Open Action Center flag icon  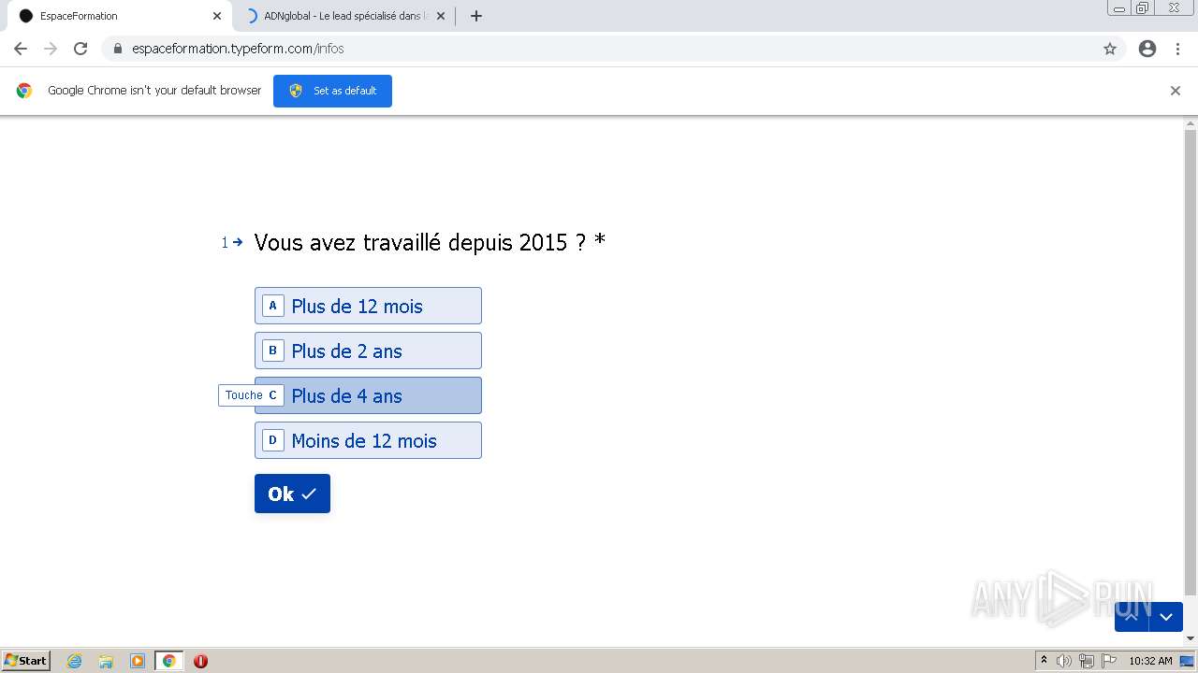point(1109,661)
